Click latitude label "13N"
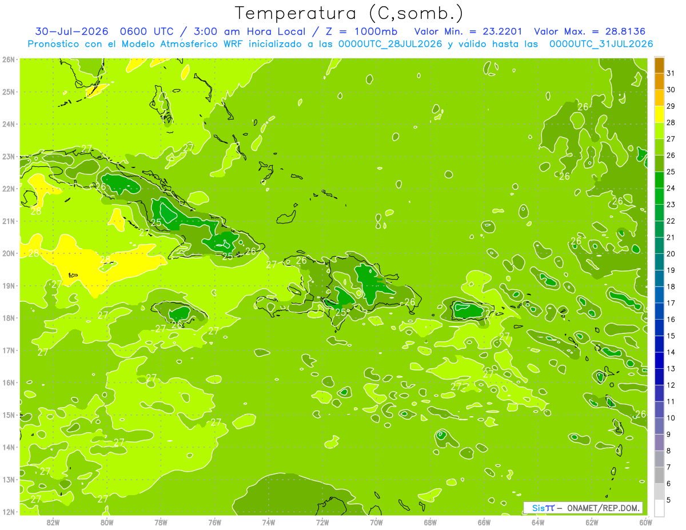This screenshot has width=686, height=530. pos(9,479)
